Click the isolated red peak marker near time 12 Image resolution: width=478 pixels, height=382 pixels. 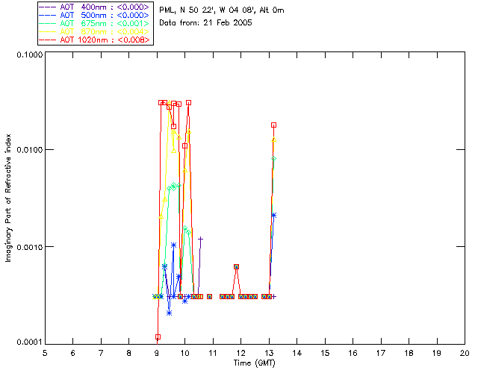click(236, 267)
